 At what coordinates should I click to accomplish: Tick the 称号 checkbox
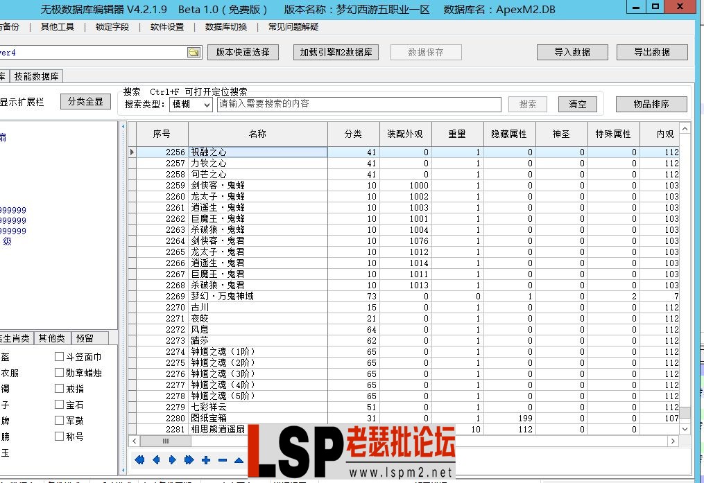point(60,437)
